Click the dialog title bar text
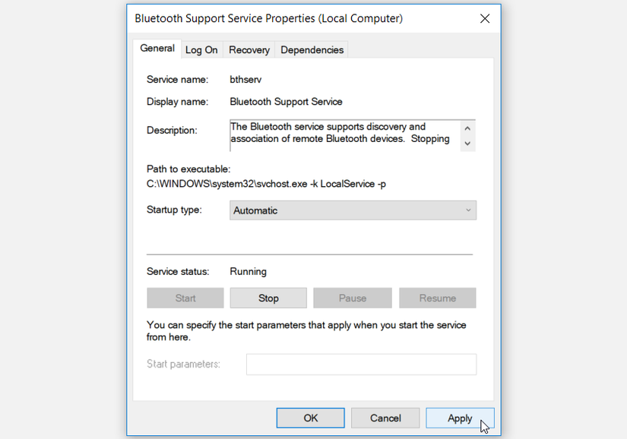 click(x=268, y=18)
